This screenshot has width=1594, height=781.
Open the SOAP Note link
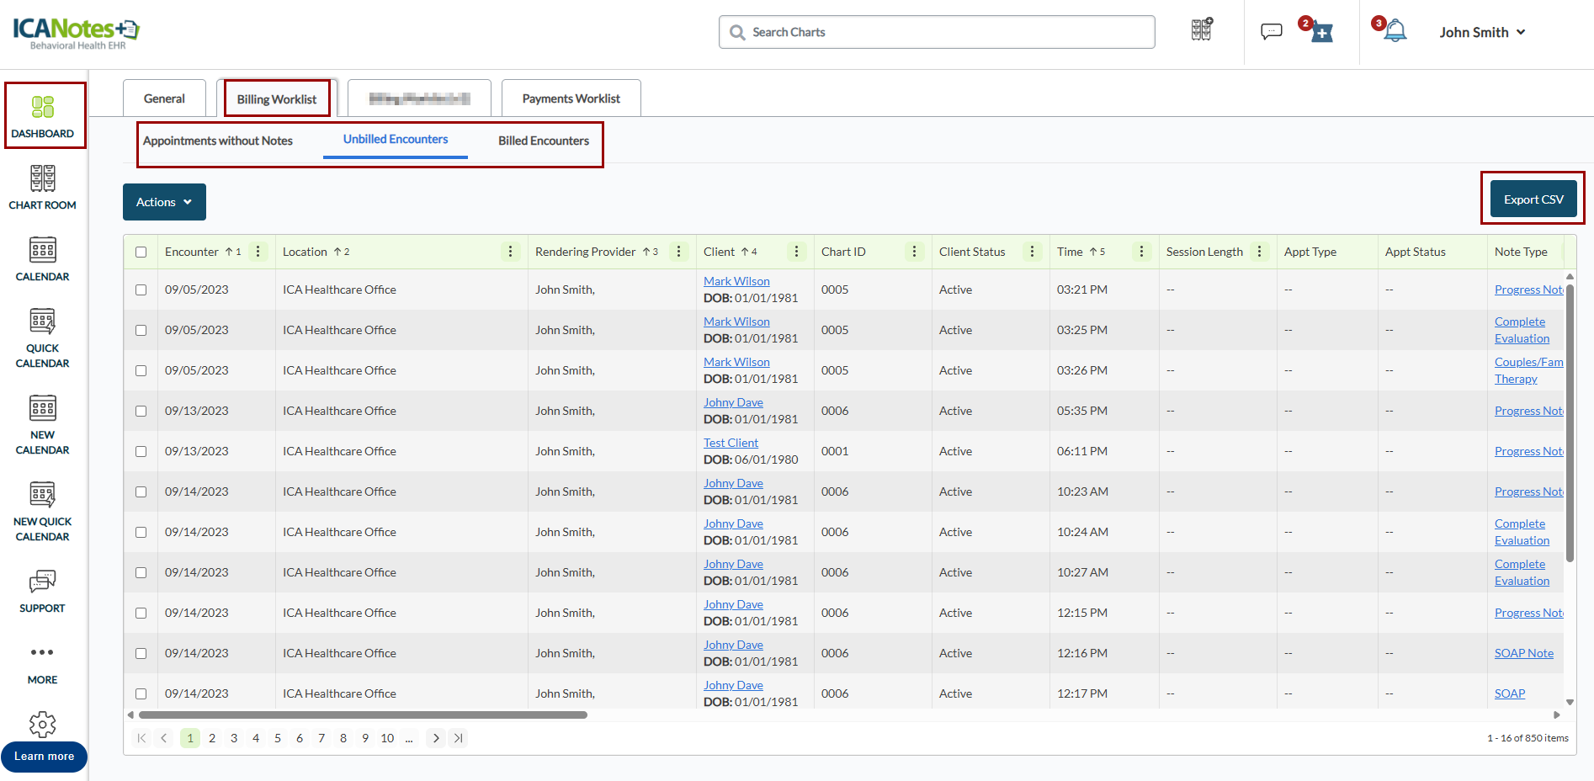tap(1523, 653)
